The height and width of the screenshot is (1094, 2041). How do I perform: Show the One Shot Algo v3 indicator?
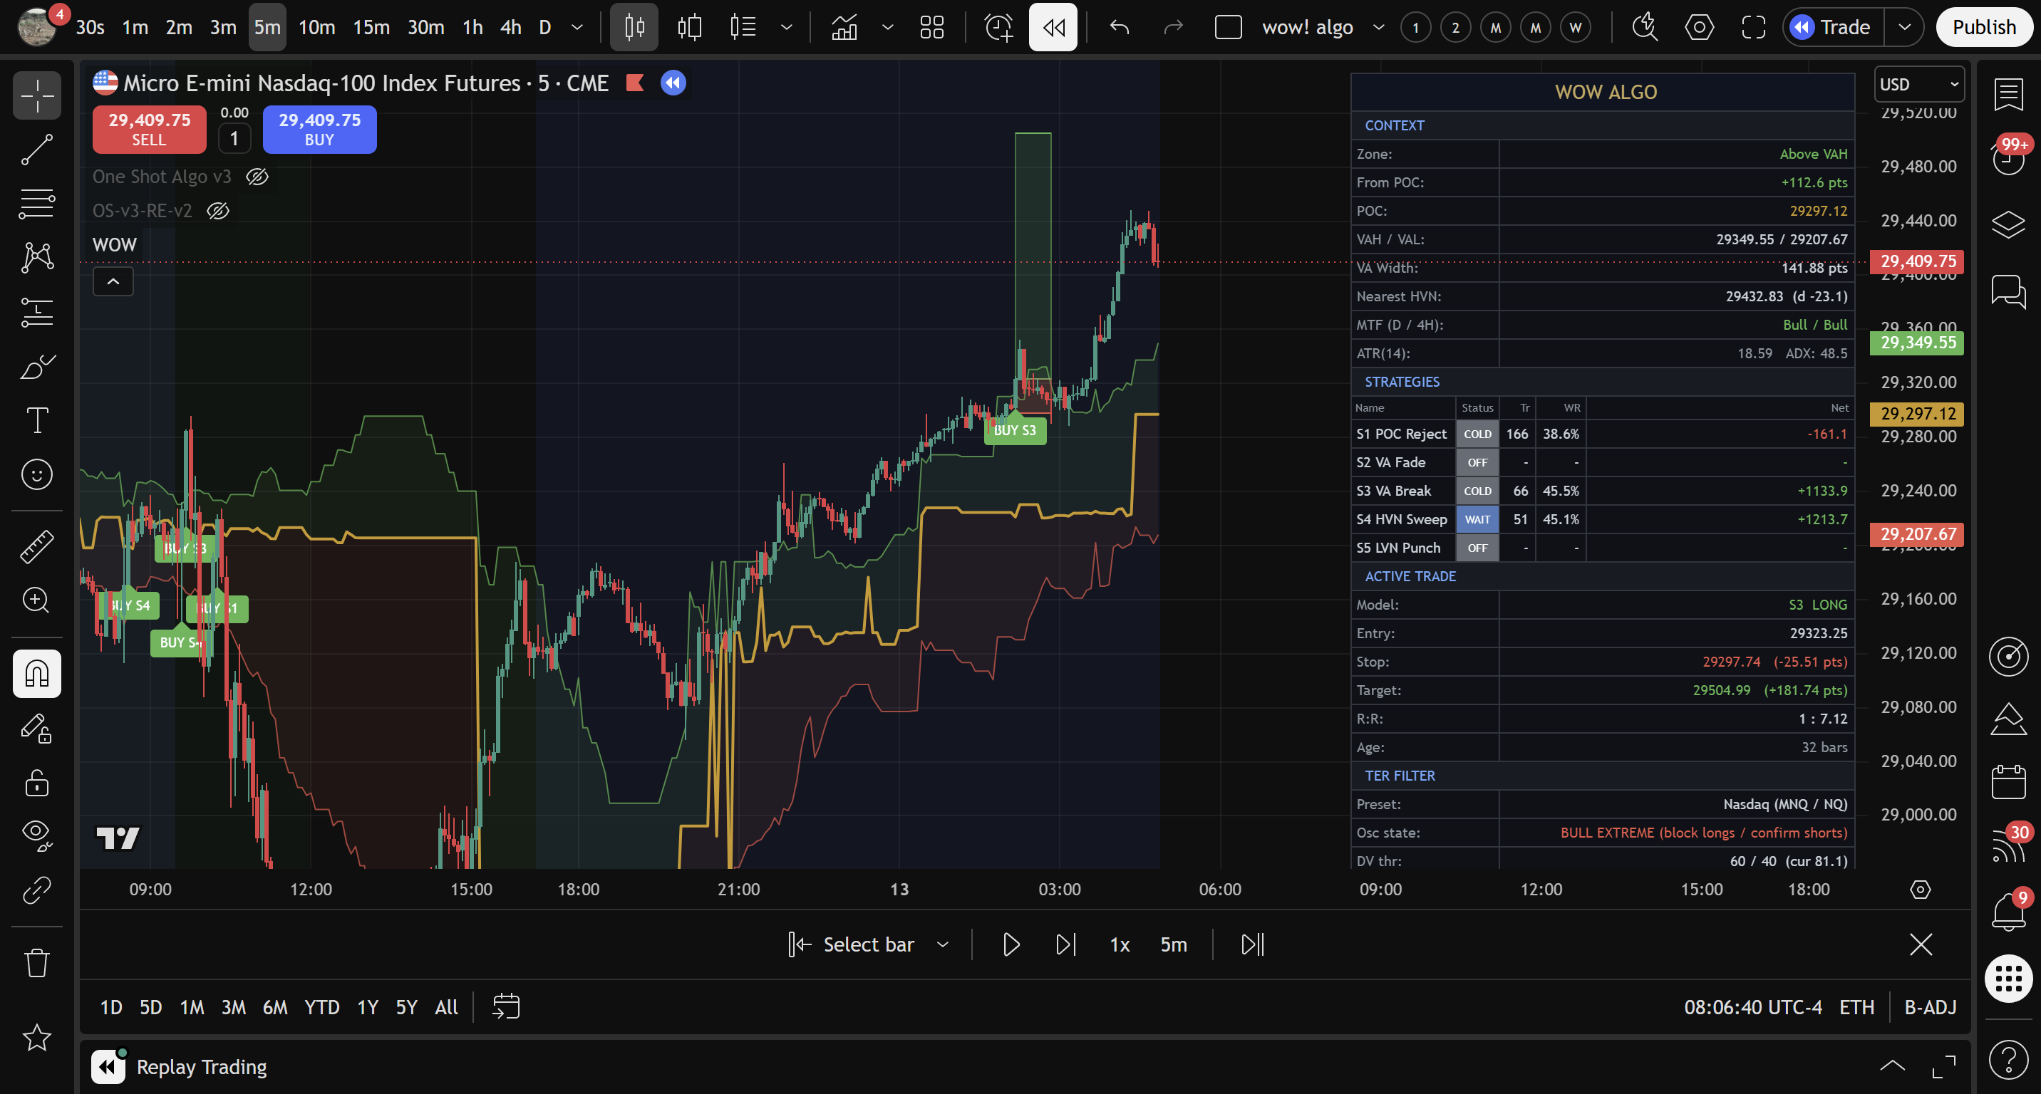click(257, 177)
